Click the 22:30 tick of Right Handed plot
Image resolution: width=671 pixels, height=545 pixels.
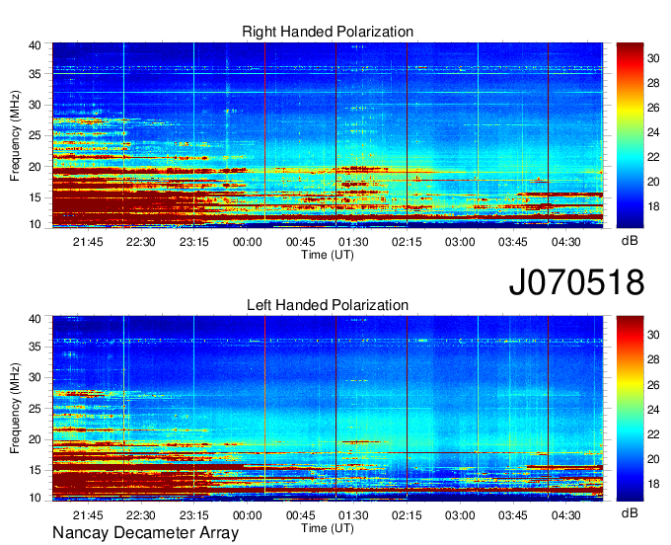(141, 242)
